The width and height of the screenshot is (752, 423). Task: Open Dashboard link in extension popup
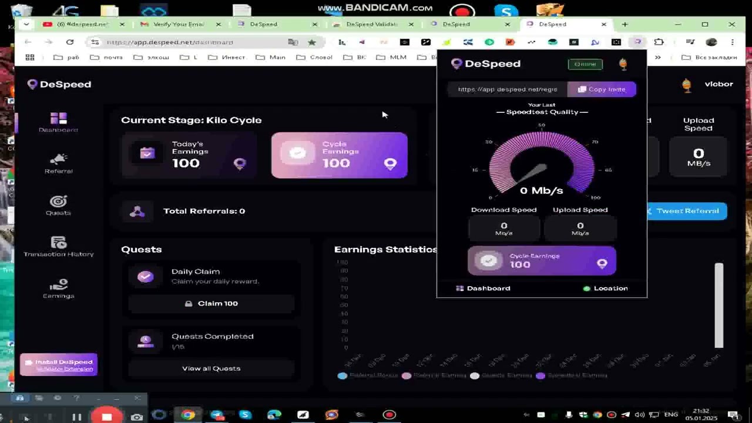click(x=483, y=288)
